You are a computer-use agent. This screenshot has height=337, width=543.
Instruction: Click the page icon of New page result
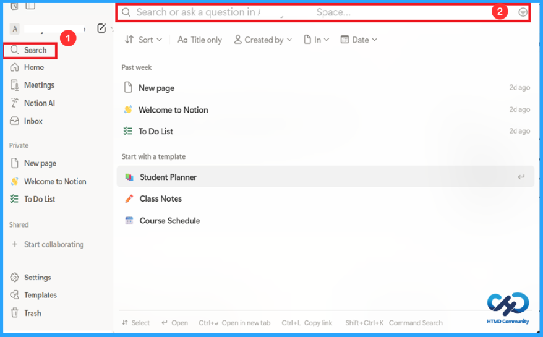click(128, 88)
